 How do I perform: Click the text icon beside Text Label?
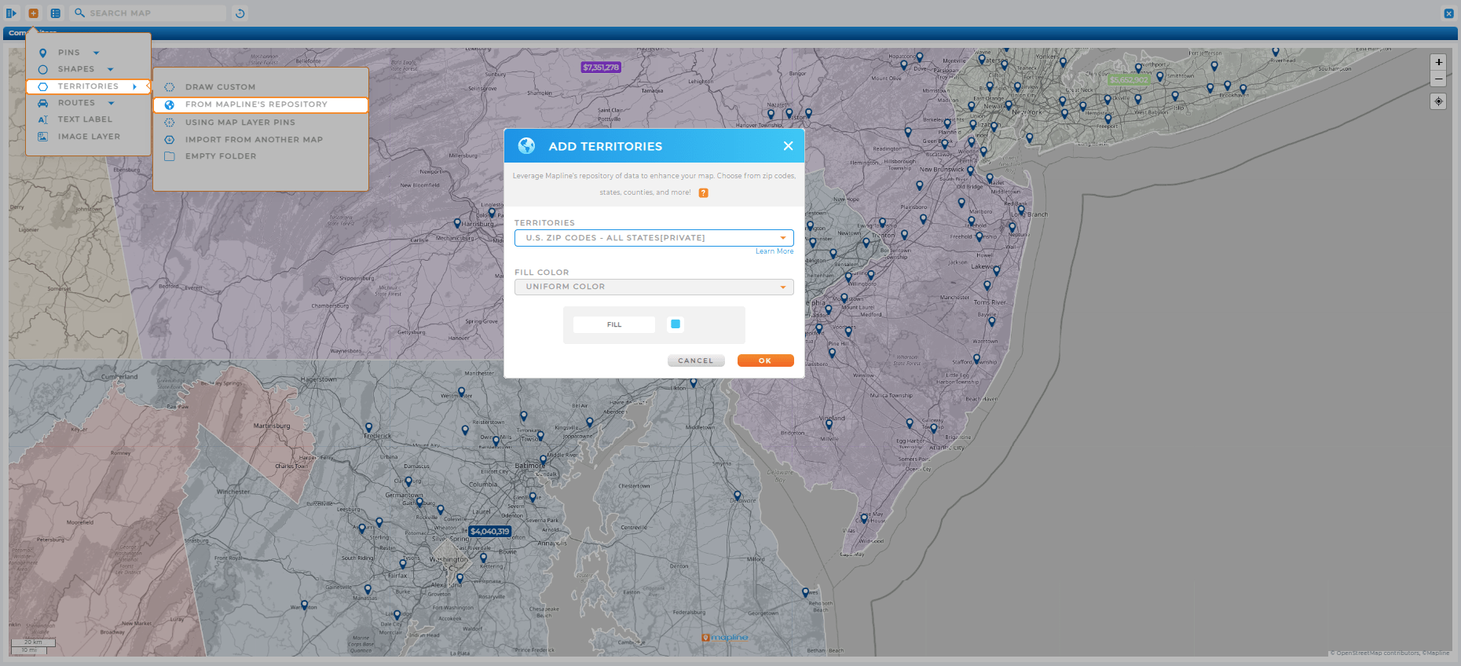(43, 119)
